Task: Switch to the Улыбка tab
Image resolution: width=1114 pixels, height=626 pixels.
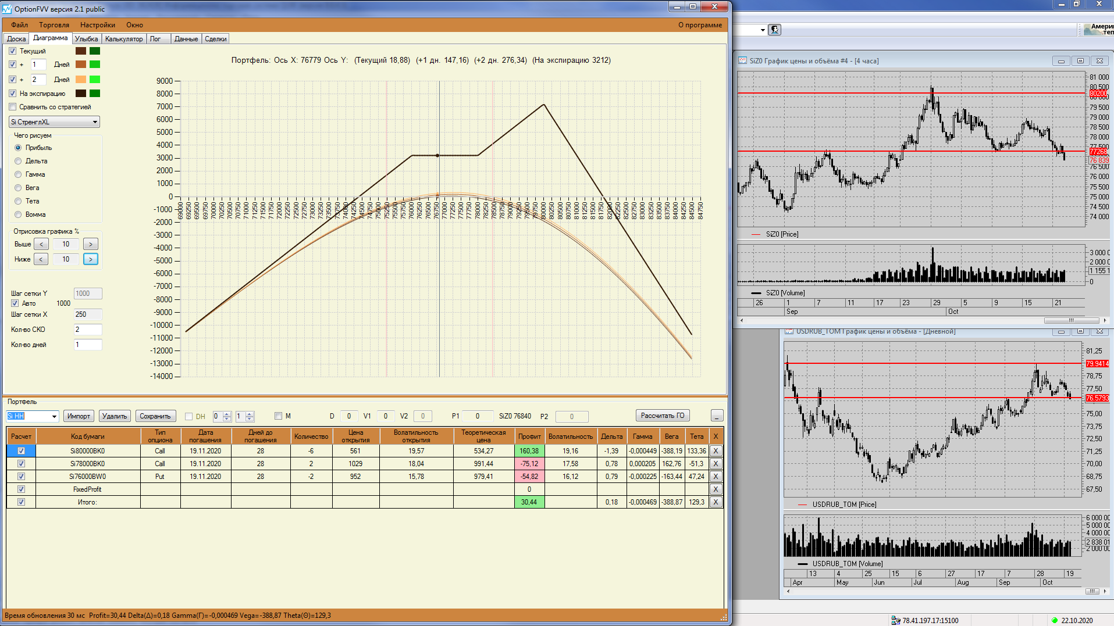Action: pos(86,39)
